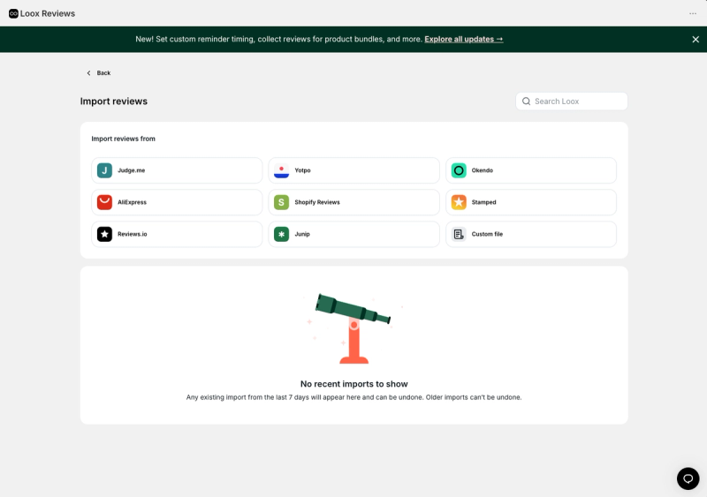Click the Okendo label

click(x=482, y=170)
